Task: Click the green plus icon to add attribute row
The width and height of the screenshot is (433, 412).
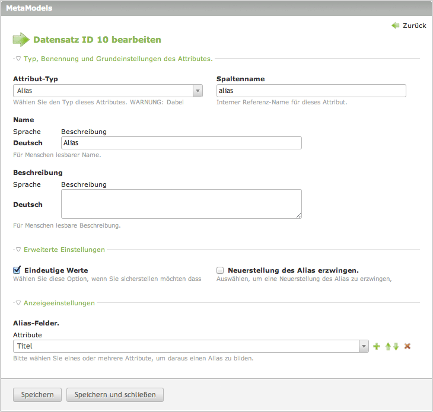Action: pos(376,346)
